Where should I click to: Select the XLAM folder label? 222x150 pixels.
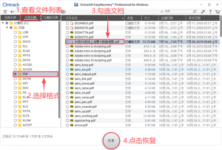click(x=27, y=120)
